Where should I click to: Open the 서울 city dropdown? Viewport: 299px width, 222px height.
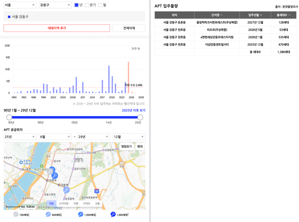click(x=20, y=5)
